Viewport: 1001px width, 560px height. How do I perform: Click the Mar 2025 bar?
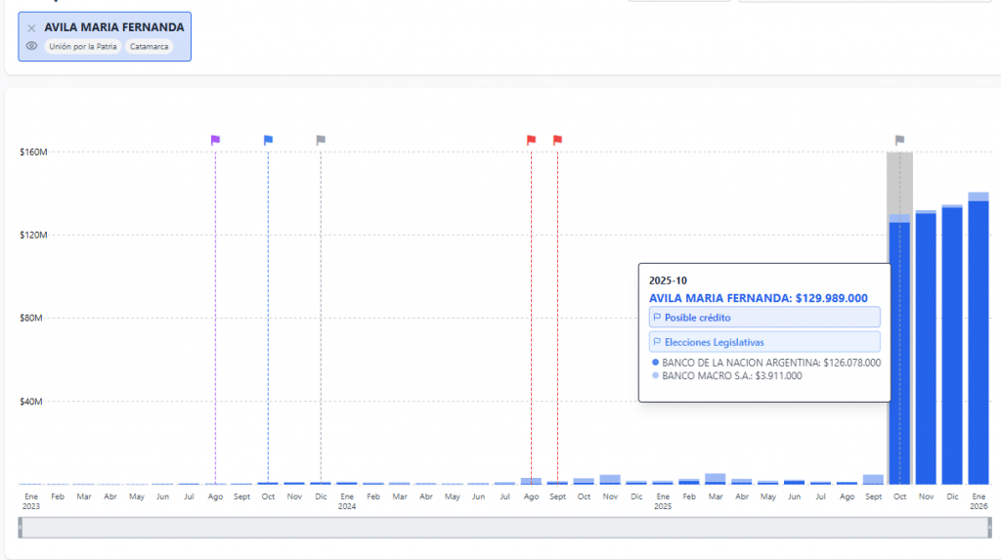click(x=715, y=479)
